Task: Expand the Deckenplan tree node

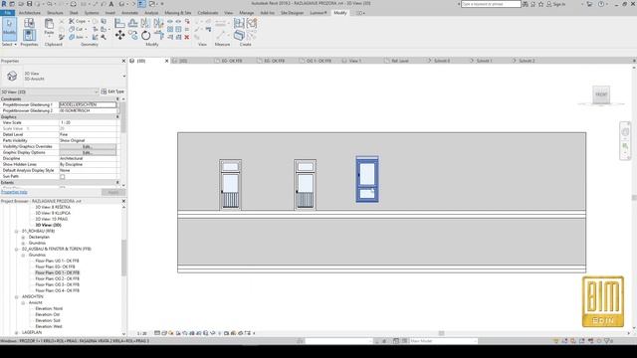Action: tap(23, 237)
